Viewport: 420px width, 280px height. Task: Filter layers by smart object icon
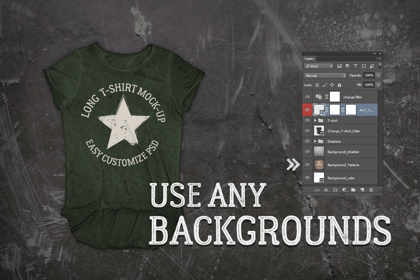(x=372, y=66)
